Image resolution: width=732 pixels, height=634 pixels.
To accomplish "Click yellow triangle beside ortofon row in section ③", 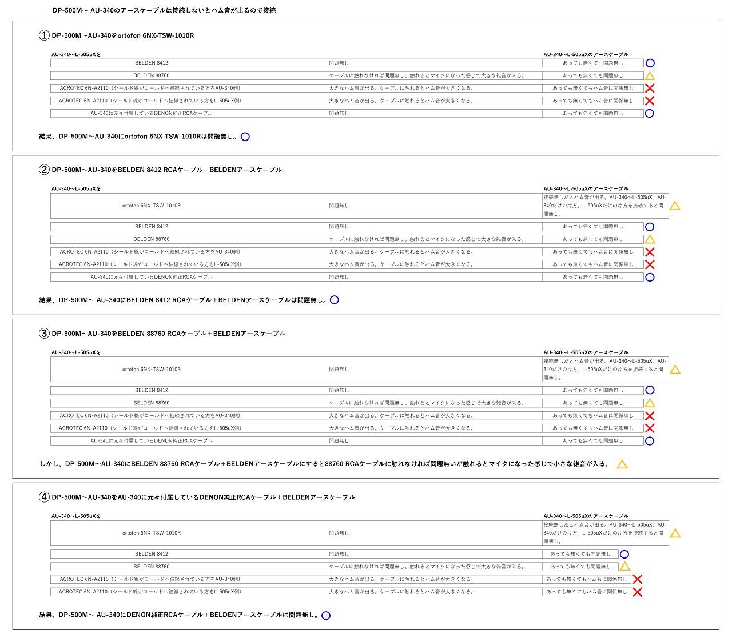I will coord(675,370).
